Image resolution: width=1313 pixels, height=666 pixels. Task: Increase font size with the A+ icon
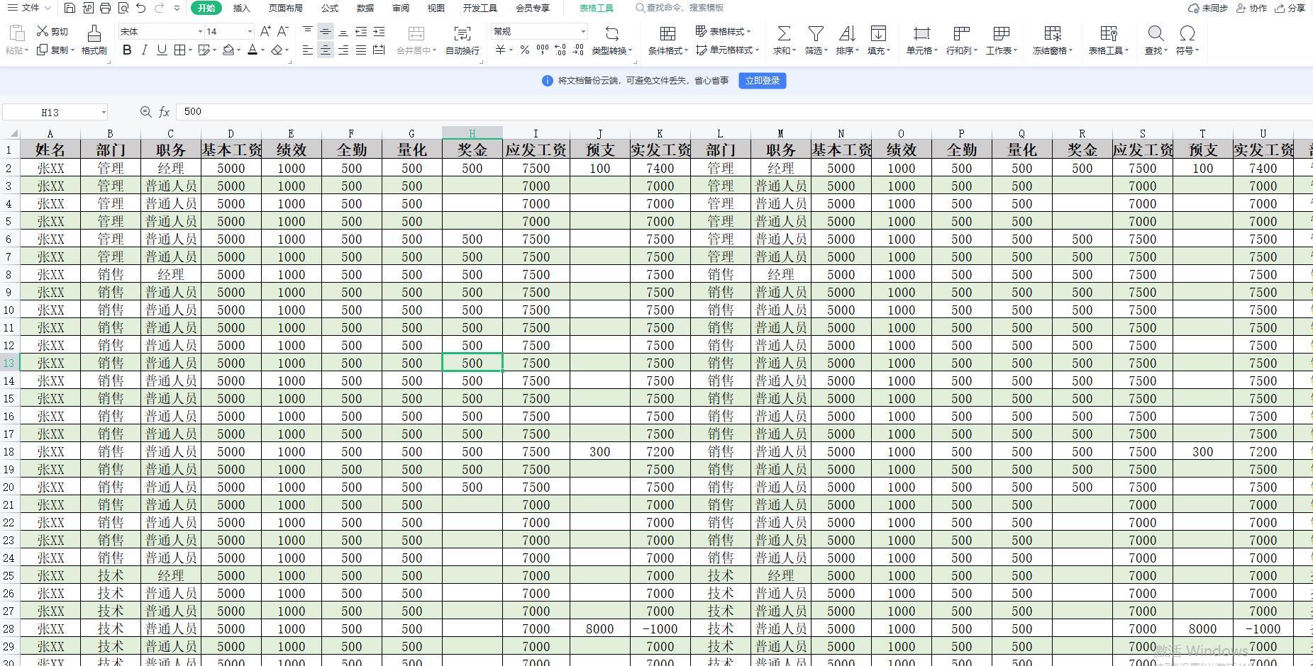(265, 31)
